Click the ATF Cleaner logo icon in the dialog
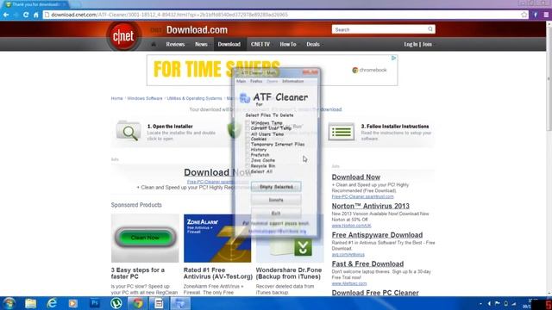This screenshot has width=552, height=310. [x=244, y=98]
